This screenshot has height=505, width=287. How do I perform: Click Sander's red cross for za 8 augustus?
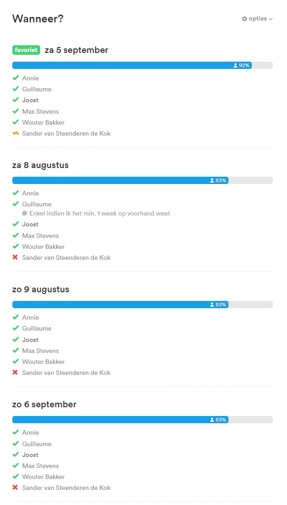[x=16, y=258]
